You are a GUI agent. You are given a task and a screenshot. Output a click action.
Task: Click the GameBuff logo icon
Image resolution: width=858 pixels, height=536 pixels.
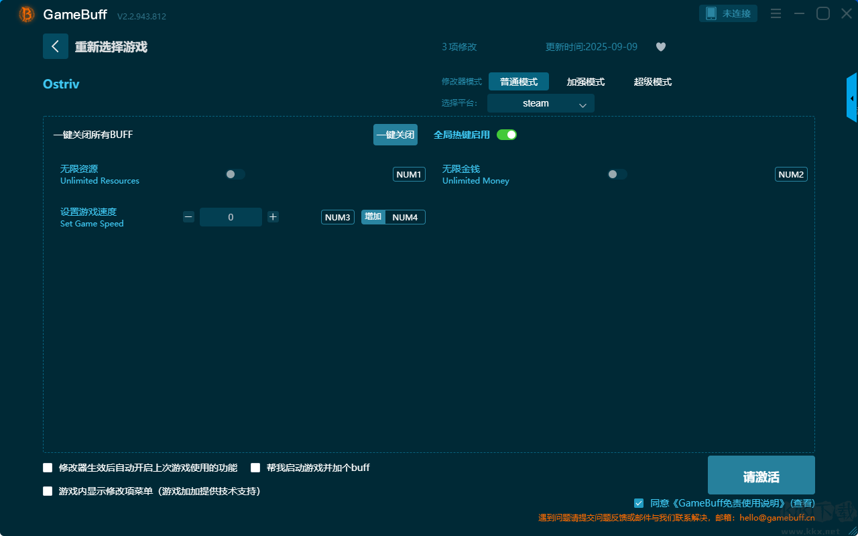(x=27, y=14)
